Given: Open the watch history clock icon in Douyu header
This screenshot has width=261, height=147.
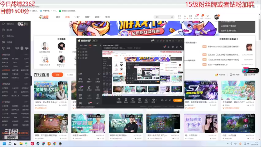Looking at the screenshot, I should 179,16.
